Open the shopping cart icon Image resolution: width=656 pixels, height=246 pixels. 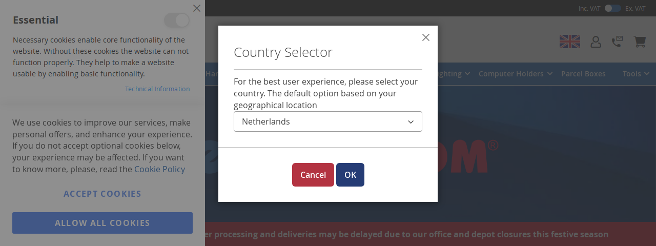[639, 42]
